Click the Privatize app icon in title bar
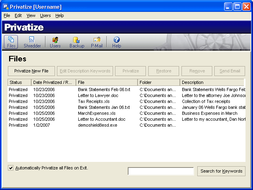Viewport: 253px width, 190px height. pos(6,7)
